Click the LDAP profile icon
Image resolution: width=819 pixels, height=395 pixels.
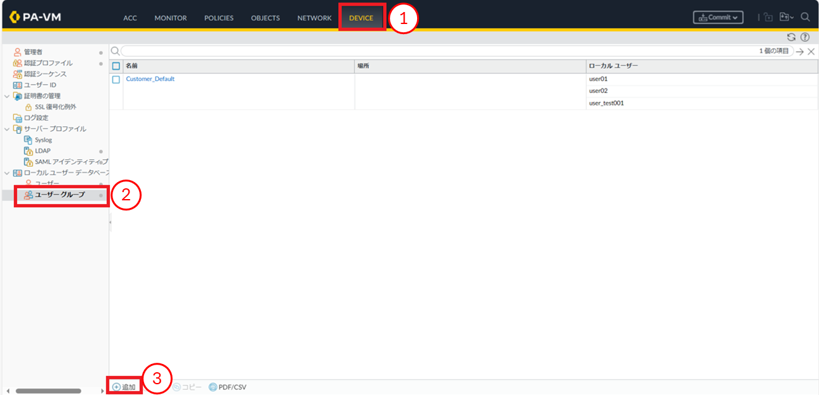pos(28,151)
